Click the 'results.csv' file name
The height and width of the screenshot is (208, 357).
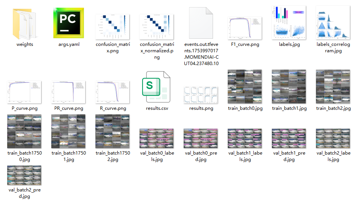(157, 109)
